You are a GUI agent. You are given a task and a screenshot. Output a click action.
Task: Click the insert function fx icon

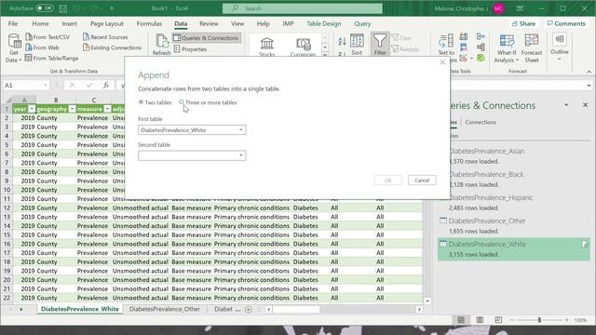click(x=105, y=86)
